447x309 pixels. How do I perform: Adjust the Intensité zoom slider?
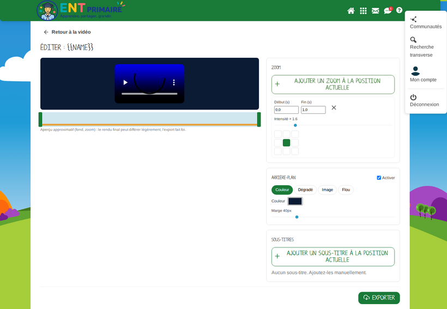coord(333,125)
